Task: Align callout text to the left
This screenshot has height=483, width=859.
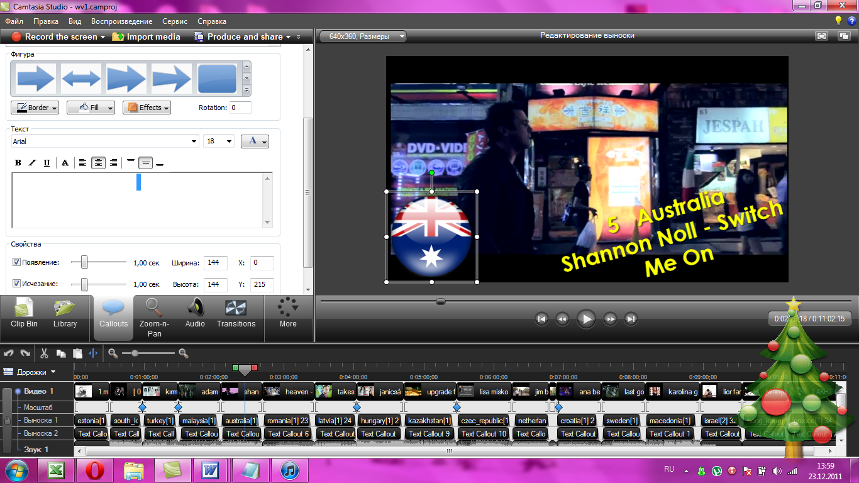Action: coord(82,163)
